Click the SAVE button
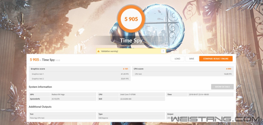The width and height of the screenshot is (263, 125). coord(192,59)
